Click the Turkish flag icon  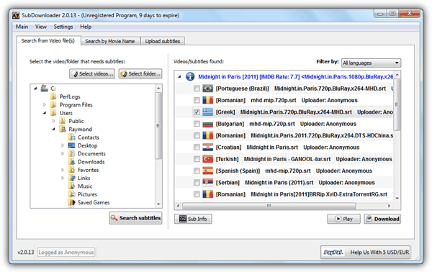tap(208, 159)
